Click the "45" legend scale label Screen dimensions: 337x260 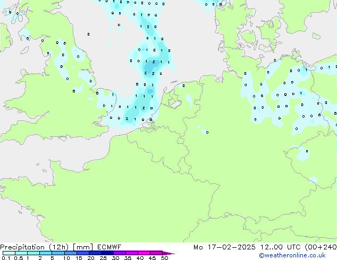152,258
